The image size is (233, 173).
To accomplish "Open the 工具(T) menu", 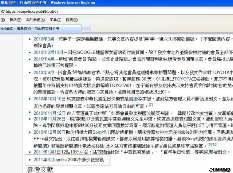I will pos(55,20).
